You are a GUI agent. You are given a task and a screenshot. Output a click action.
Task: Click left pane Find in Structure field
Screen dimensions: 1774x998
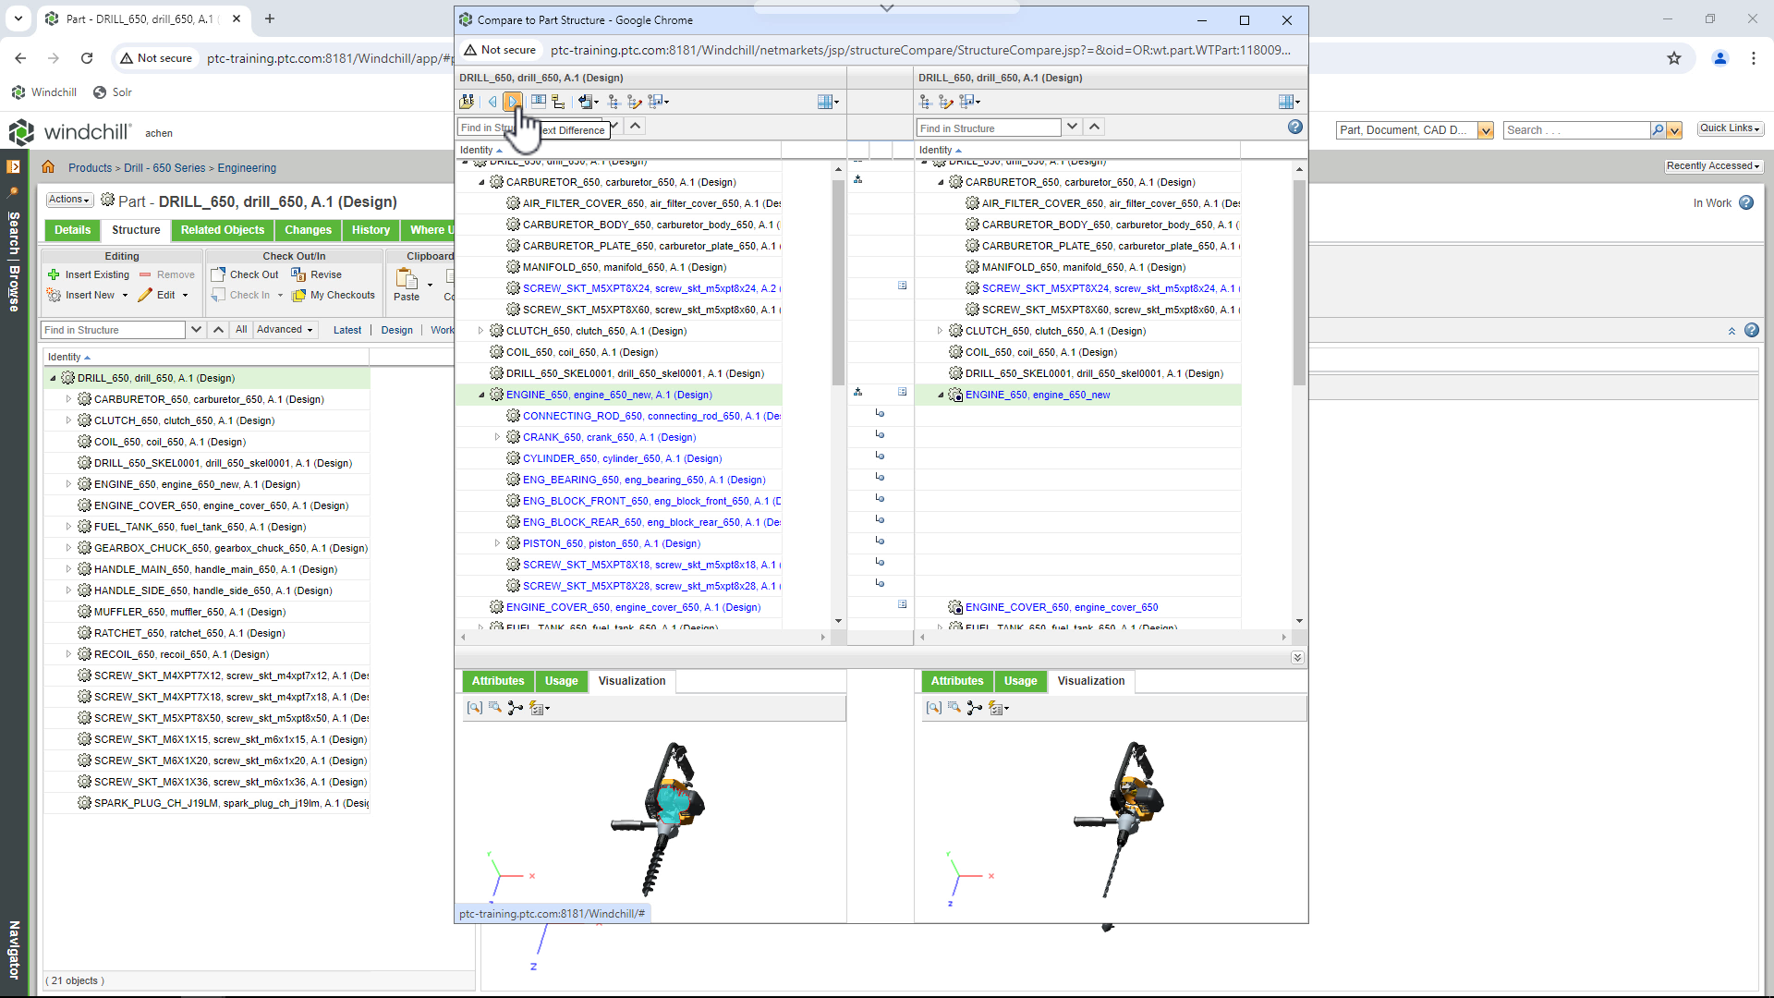point(530,128)
